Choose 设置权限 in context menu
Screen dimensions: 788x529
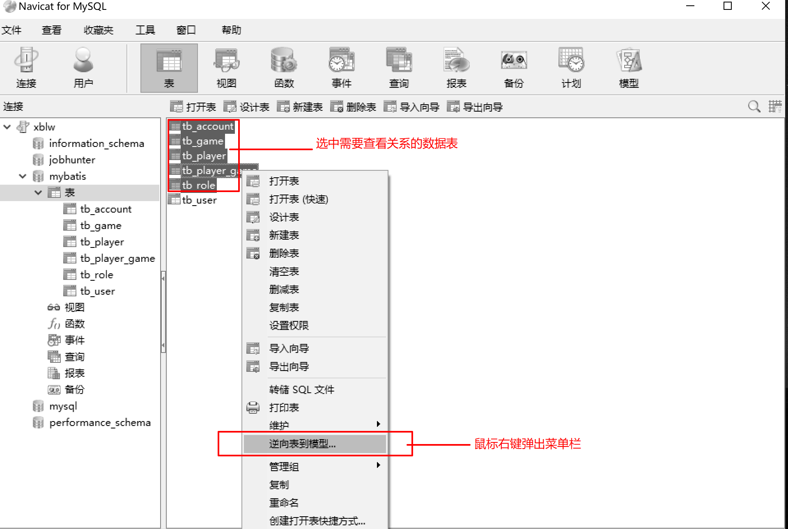pos(315,326)
